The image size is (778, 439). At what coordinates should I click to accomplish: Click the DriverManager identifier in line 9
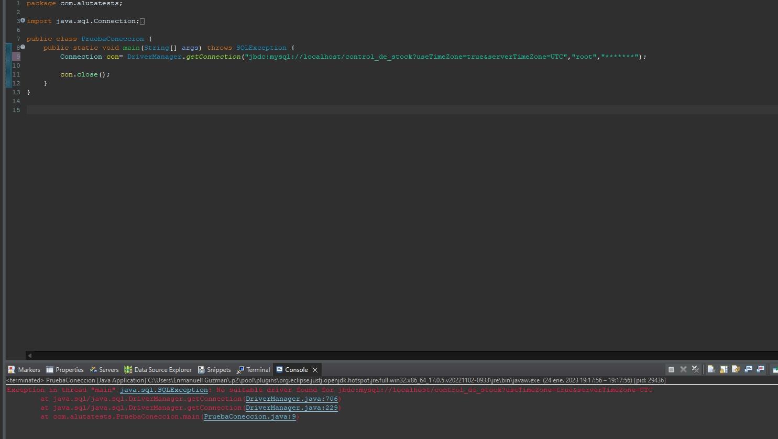click(x=155, y=57)
